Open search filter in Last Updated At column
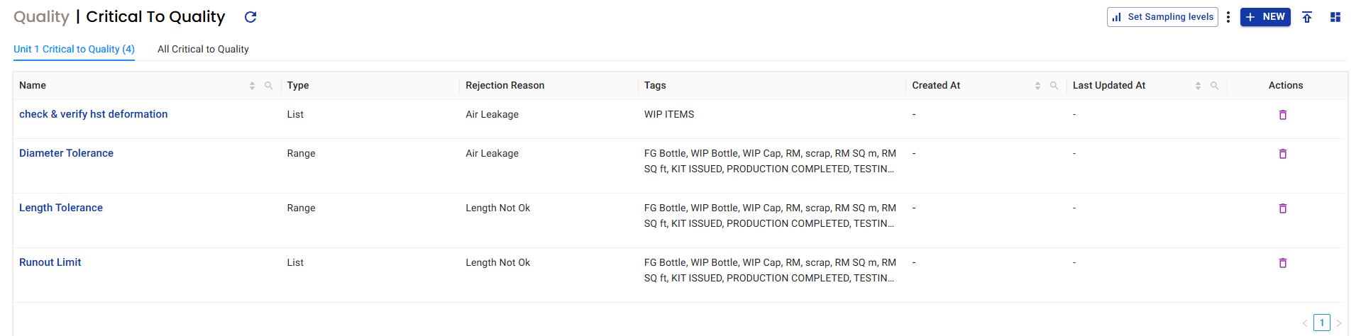Viewport: 1361px width, 336px height. click(x=1215, y=86)
